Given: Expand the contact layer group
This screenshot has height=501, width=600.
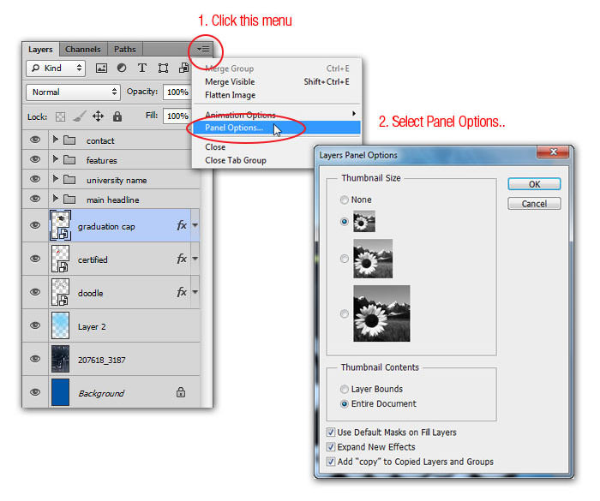Looking at the screenshot, I should point(56,140).
